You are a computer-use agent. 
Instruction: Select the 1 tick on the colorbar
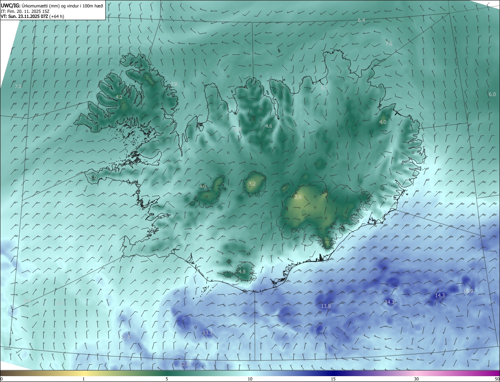84,379
